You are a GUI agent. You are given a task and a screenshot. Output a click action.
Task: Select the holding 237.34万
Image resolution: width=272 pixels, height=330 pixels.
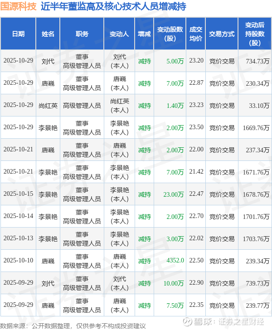(x=257, y=150)
